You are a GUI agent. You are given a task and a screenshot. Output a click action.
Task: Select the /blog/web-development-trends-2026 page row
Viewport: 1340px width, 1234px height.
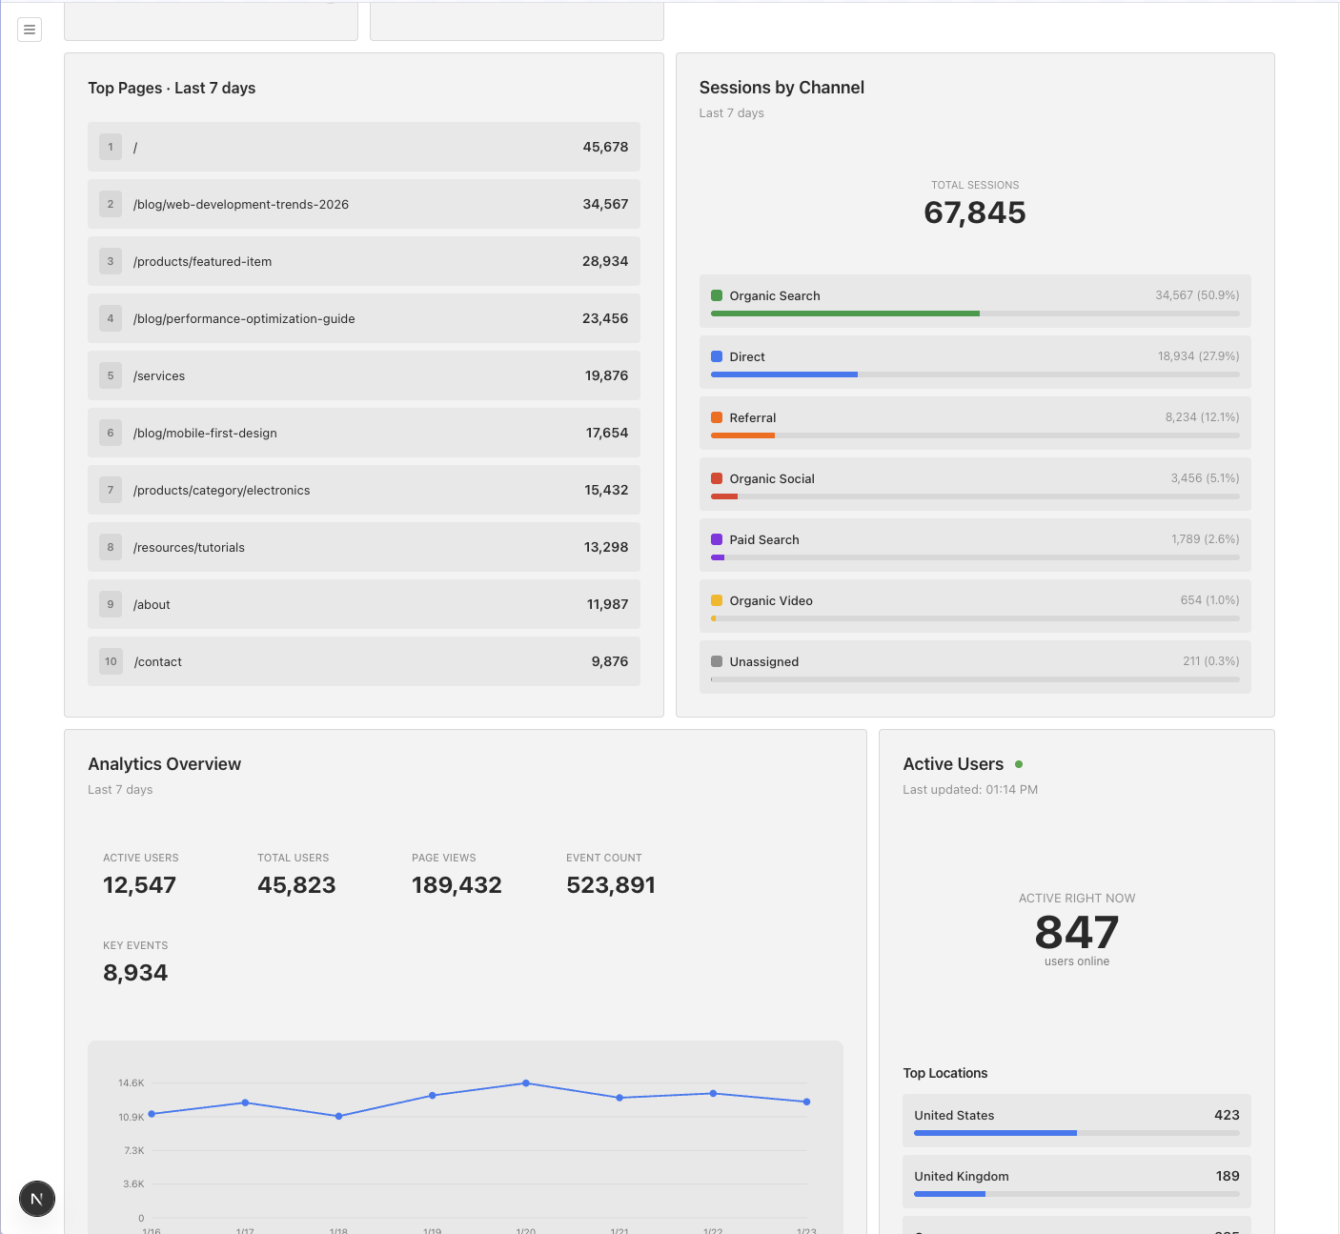point(364,204)
